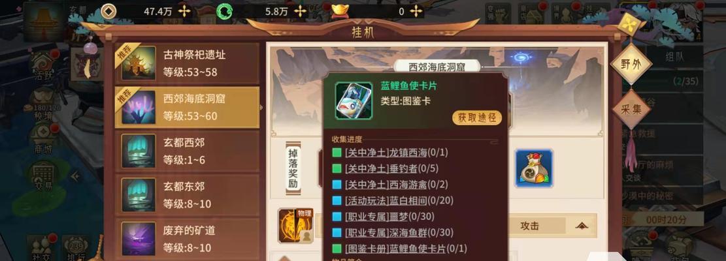Click the gold windmill close icon

coord(629,25)
